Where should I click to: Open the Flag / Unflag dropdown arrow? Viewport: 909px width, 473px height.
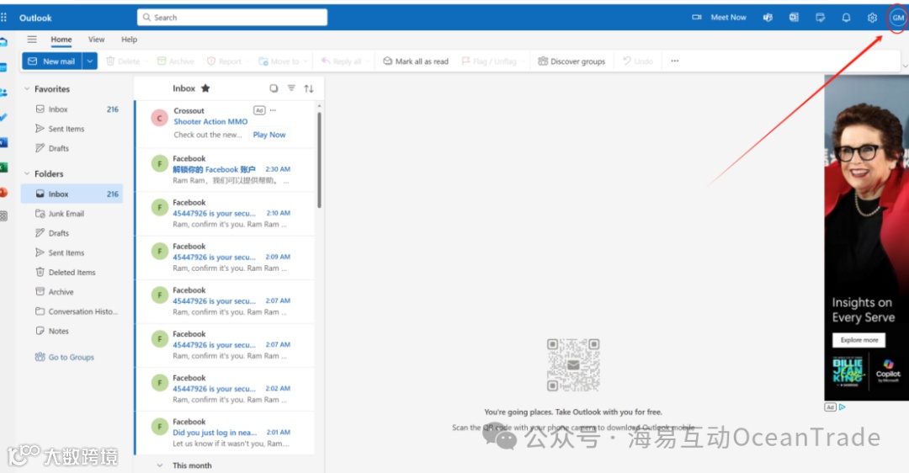(523, 61)
